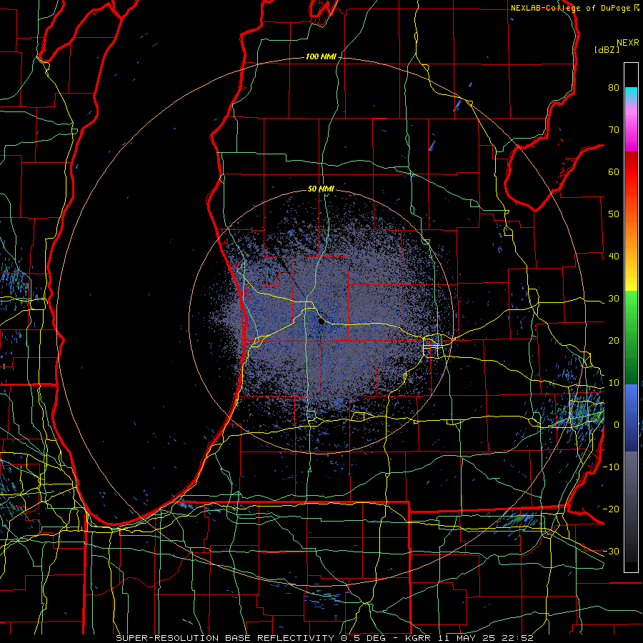Click the 0 value on the dBZ scale
The height and width of the screenshot is (643, 643).
coord(617,425)
